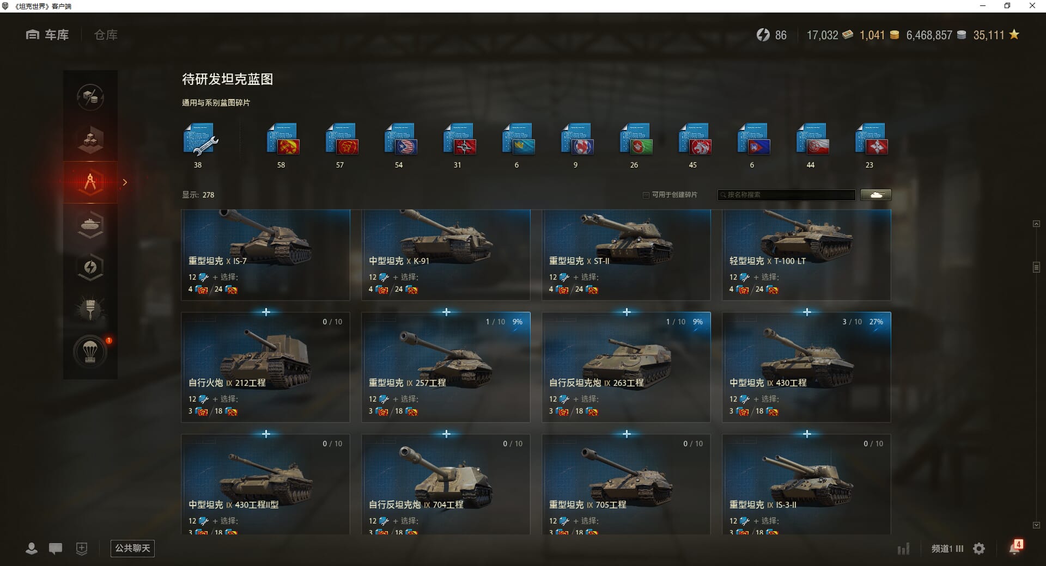
Task: Click the plus above the 257工程 card
Action: click(x=446, y=312)
